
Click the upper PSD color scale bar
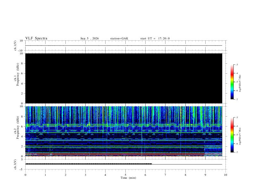(x=232, y=82)
